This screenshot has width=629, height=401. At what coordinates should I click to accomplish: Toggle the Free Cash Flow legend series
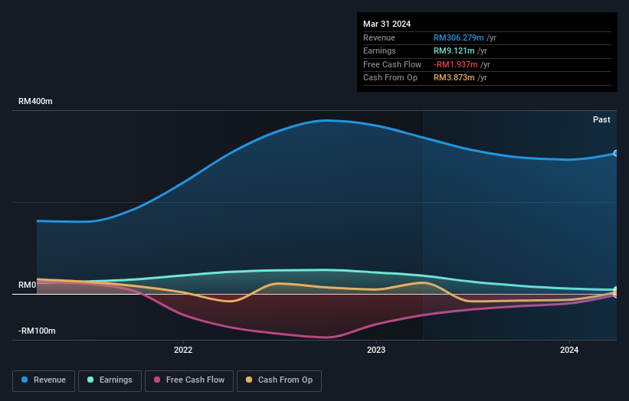189,380
